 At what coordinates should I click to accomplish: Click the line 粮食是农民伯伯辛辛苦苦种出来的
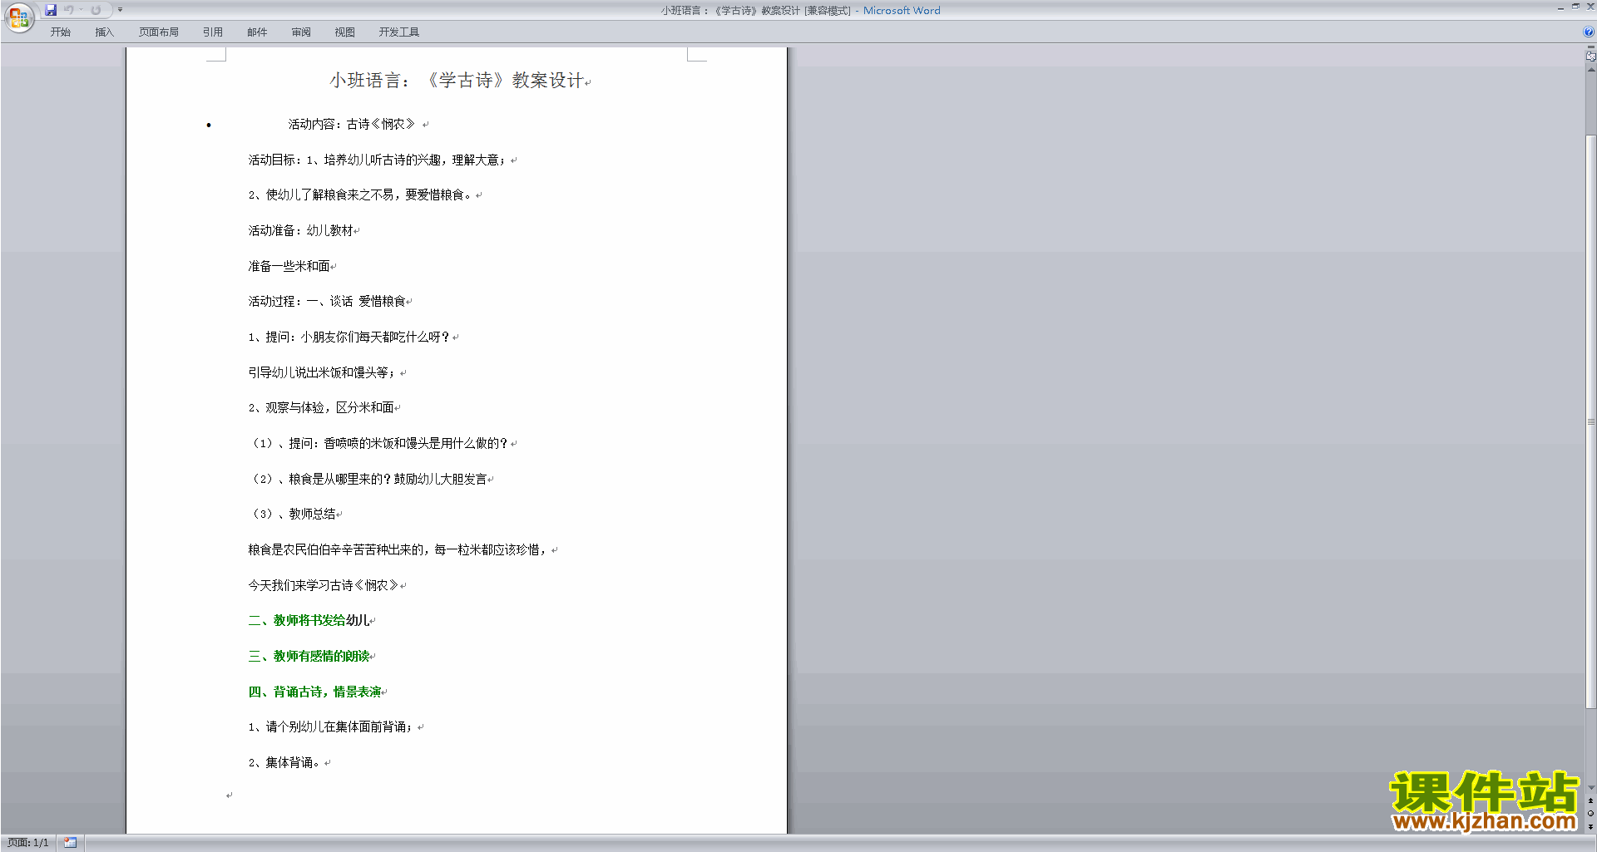(398, 550)
